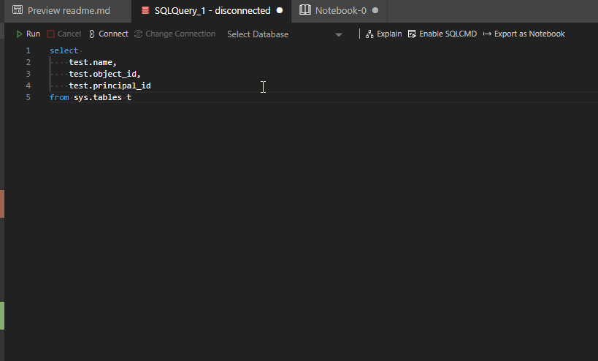Click the 'from' keyword on line 5
The image size is (598, 361).
pyautogui.click(x=59, y=97)
